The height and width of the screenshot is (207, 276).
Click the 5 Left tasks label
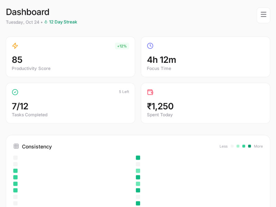tap(124, 92)
